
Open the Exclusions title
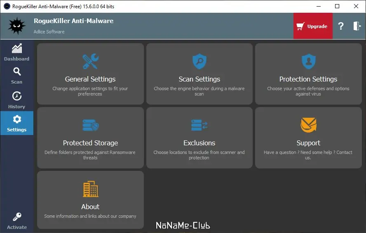coord(199,143)
